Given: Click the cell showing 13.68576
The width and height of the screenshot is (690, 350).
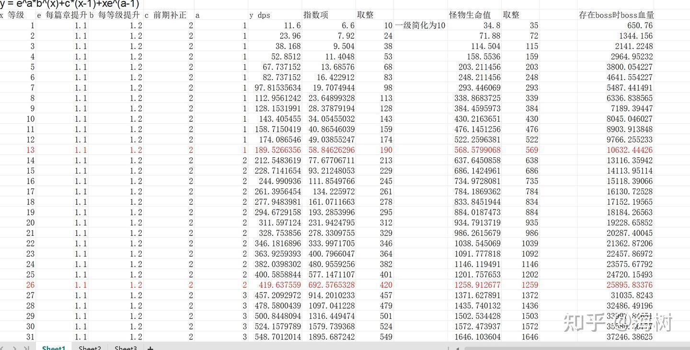Looking at the screenshot, I should (329, 67).
